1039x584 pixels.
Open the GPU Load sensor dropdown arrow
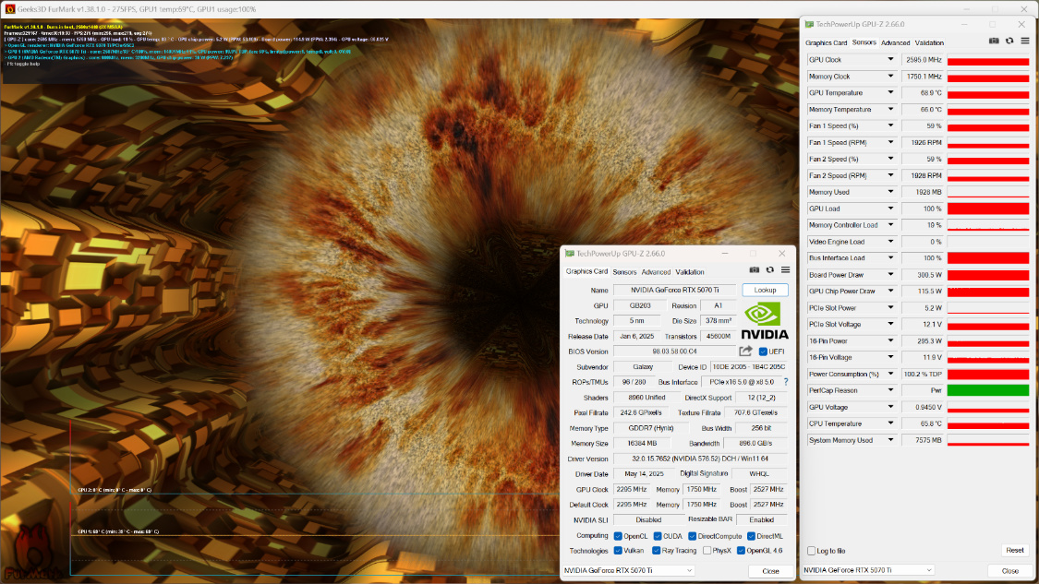[890, 209]
